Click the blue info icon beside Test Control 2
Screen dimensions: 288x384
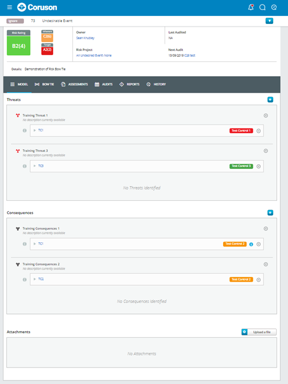[x=251, y=244]
